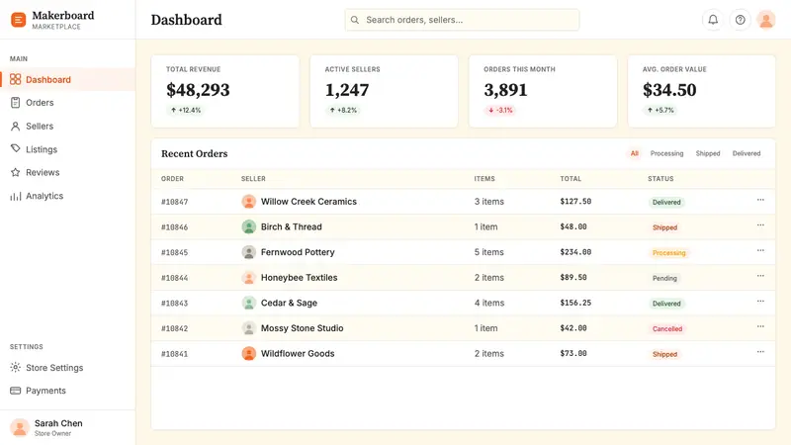The width and height of the screenshot is (791, 445).
Task: Open Payments page
Action: [x=67, y=391]
